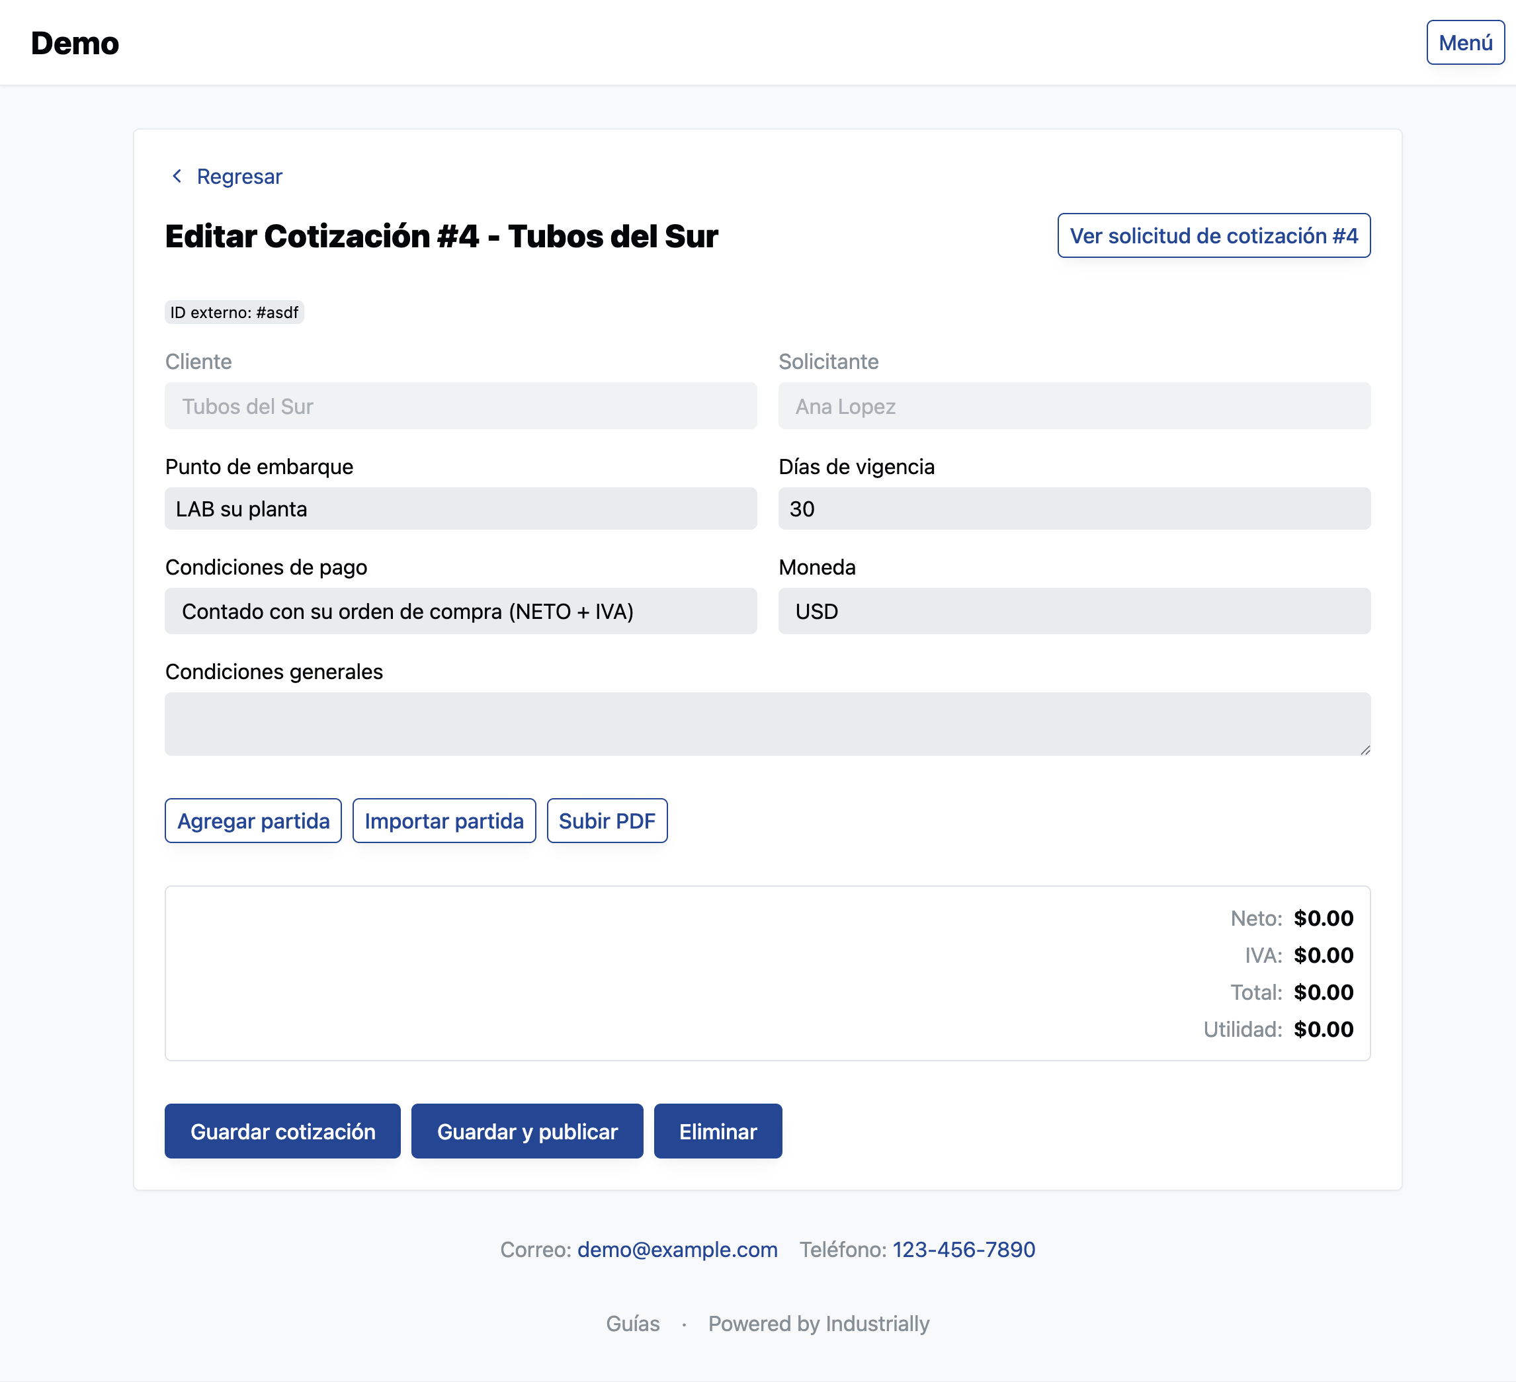Image resolution: width=1516 pixels, height=1382 pixels.
Task: Open Ver solicitud de cotización #4
Action: (1213, 235)
